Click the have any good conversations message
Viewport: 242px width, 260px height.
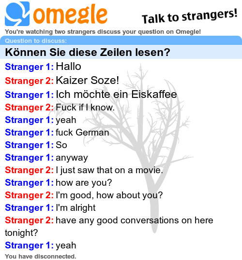click(x=109, y=227)
